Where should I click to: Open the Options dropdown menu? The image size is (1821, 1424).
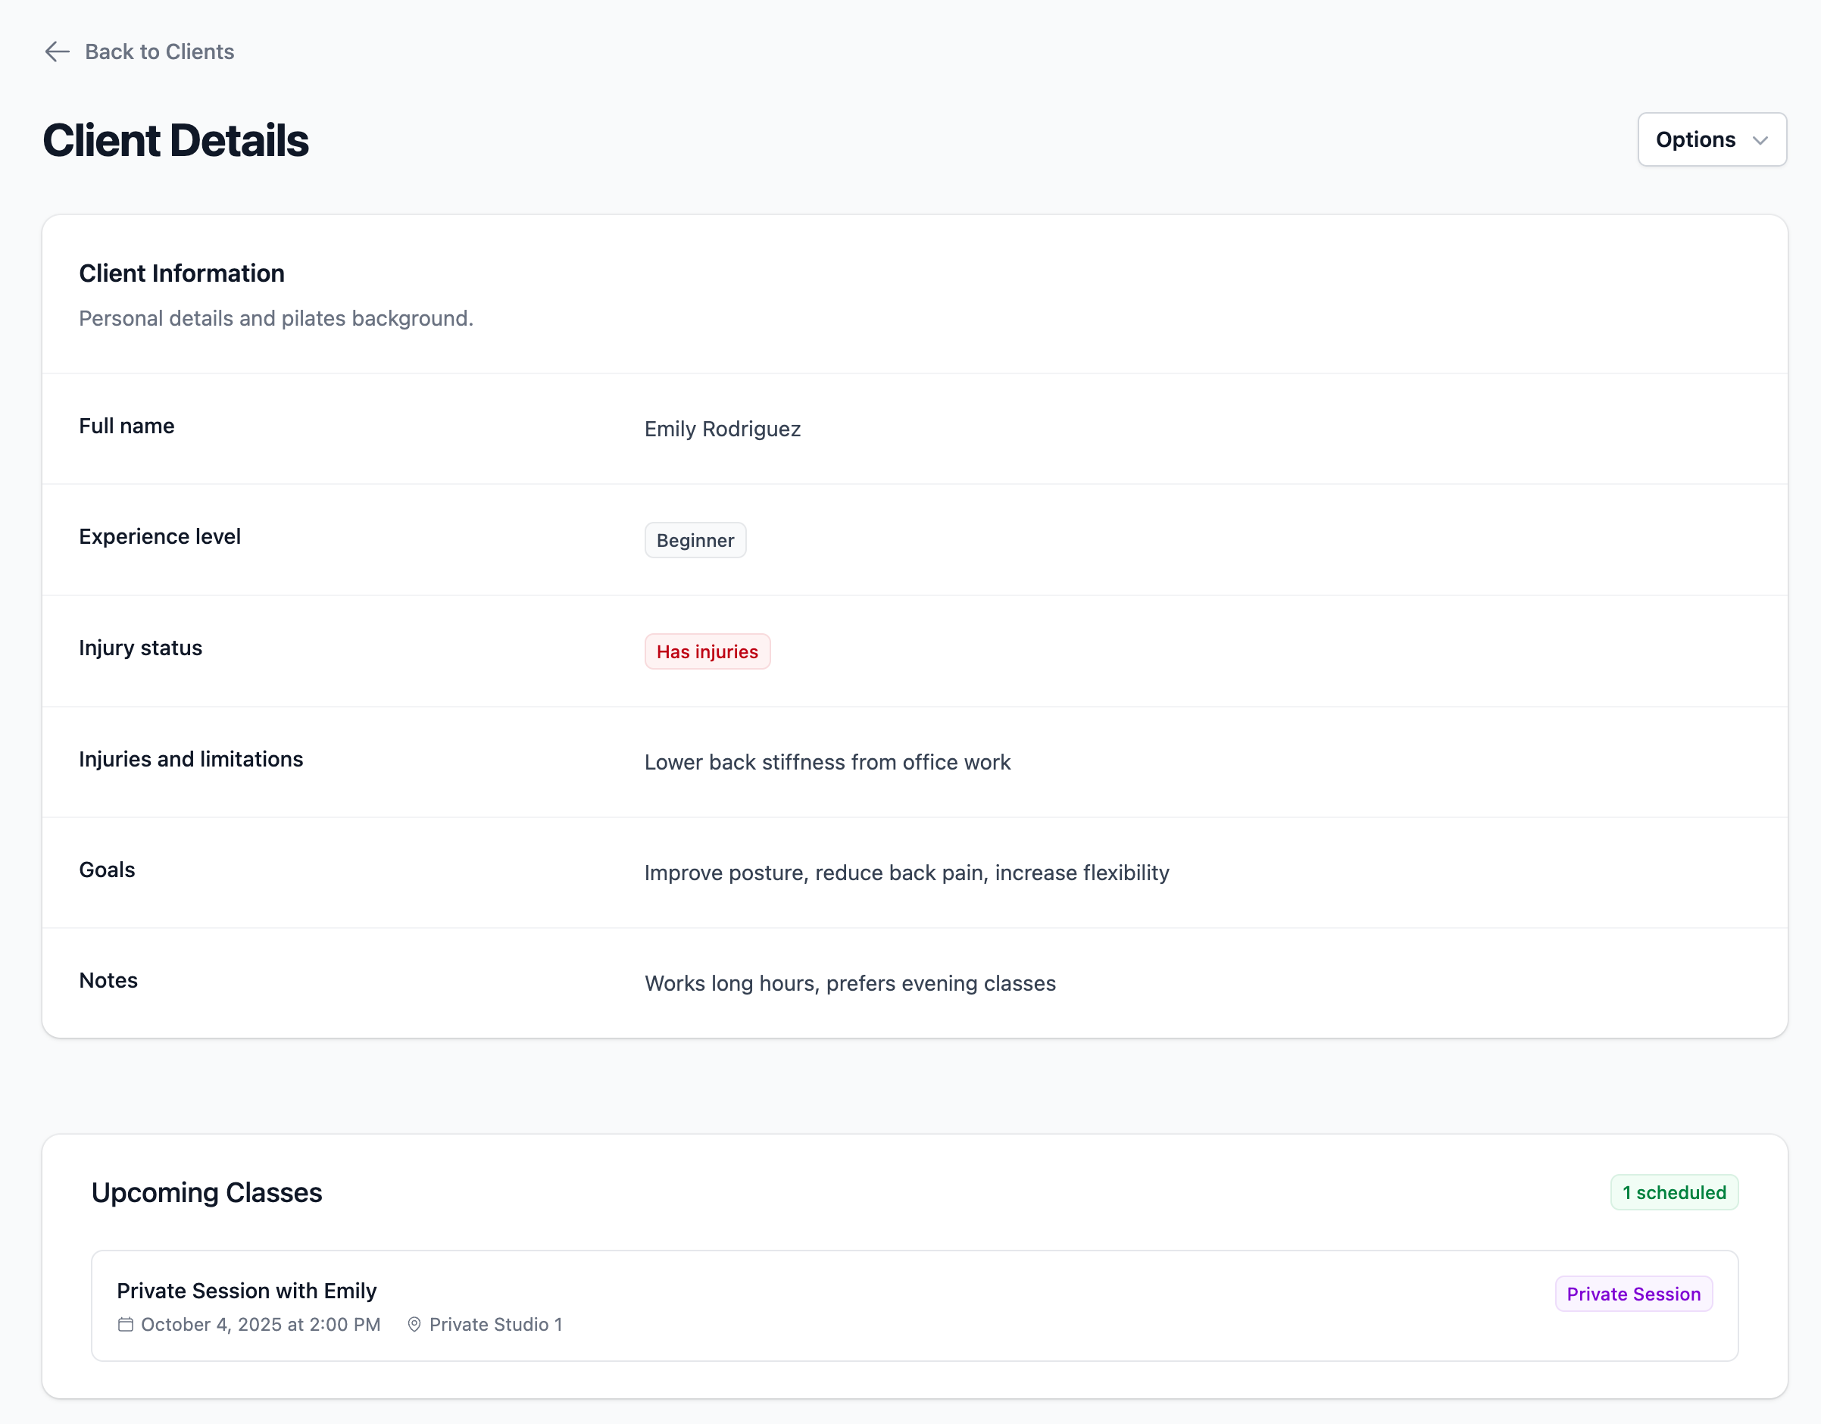[x=1711, y=139]
